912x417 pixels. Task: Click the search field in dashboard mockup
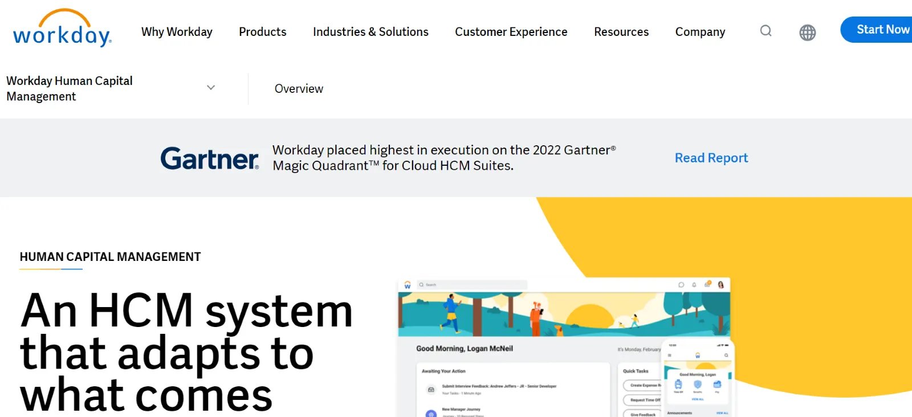click(x=472, y=284)
